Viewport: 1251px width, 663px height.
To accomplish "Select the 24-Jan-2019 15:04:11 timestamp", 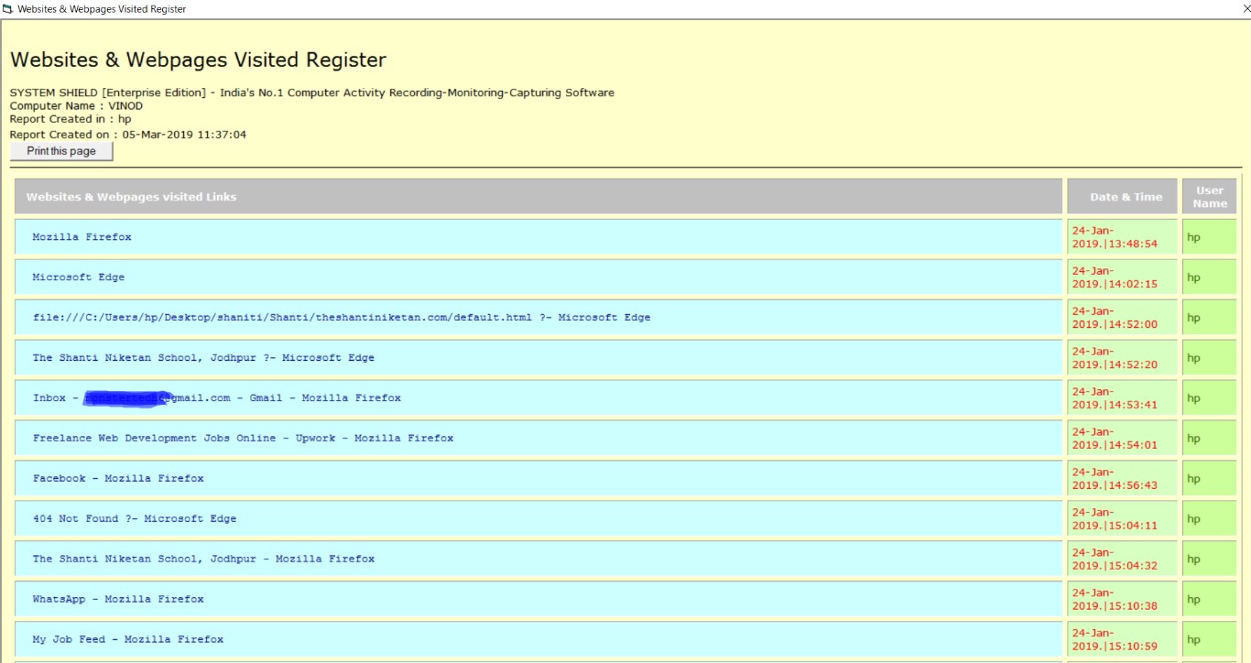I will coord(1122,519).
